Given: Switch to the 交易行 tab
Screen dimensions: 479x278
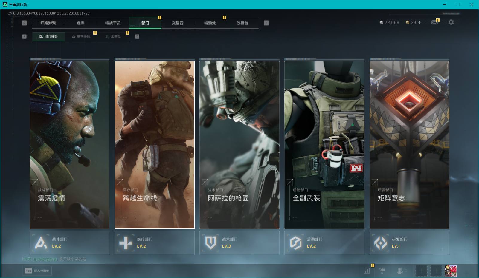Looking at the screenshot, I should tap(178, 23).
